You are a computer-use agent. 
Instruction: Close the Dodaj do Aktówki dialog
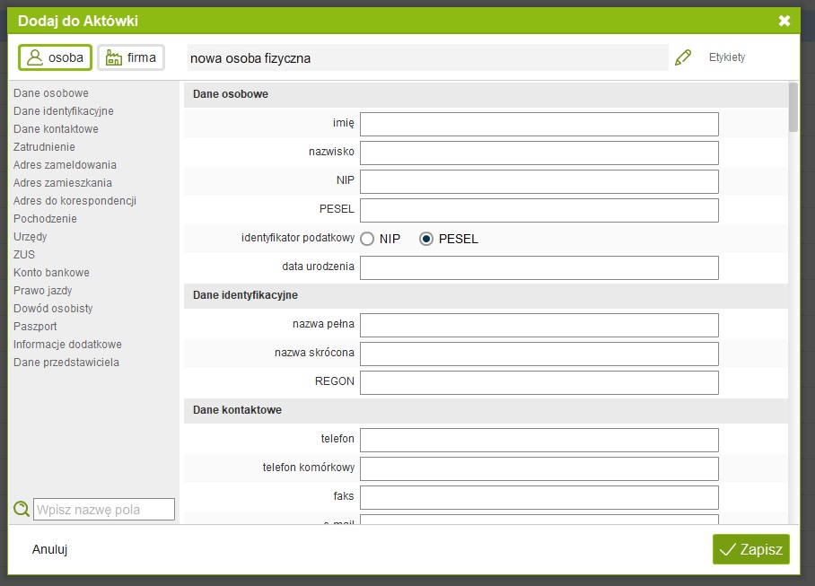(x=784, y=21)
